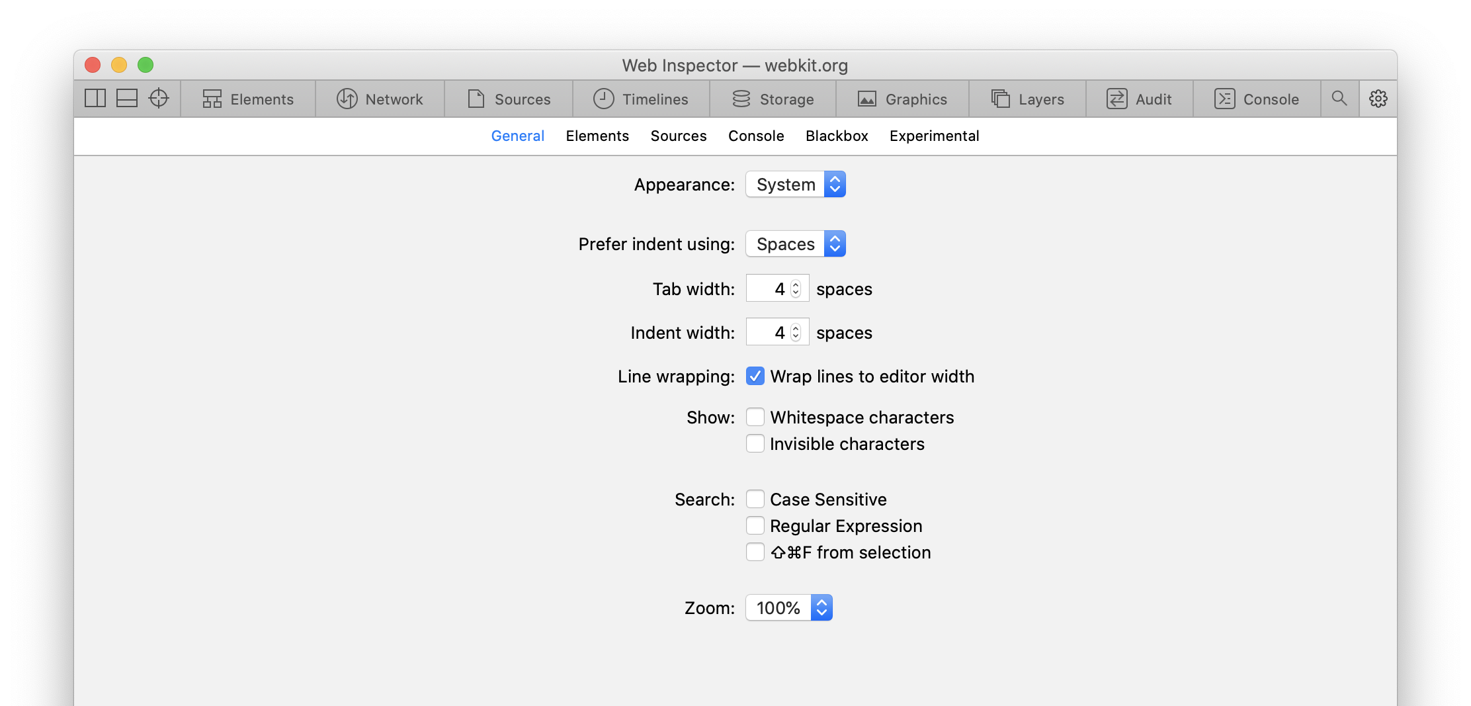Screen dimensions: 1471x706
Task: Click the Tab width number field
Action: click(768, 289)
